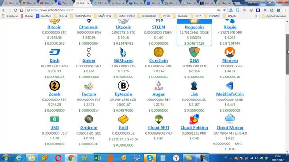This screenshot has height=162, width=289.
Task: Click the Cloud Mining cloud icon
Action: tap(230, 119)
